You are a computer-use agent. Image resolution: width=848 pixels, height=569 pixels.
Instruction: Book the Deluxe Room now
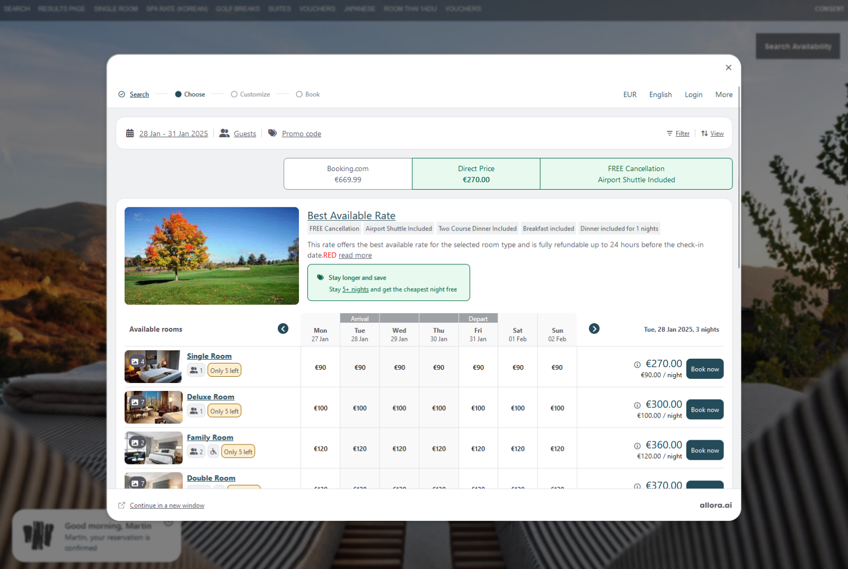pos(705,410)
